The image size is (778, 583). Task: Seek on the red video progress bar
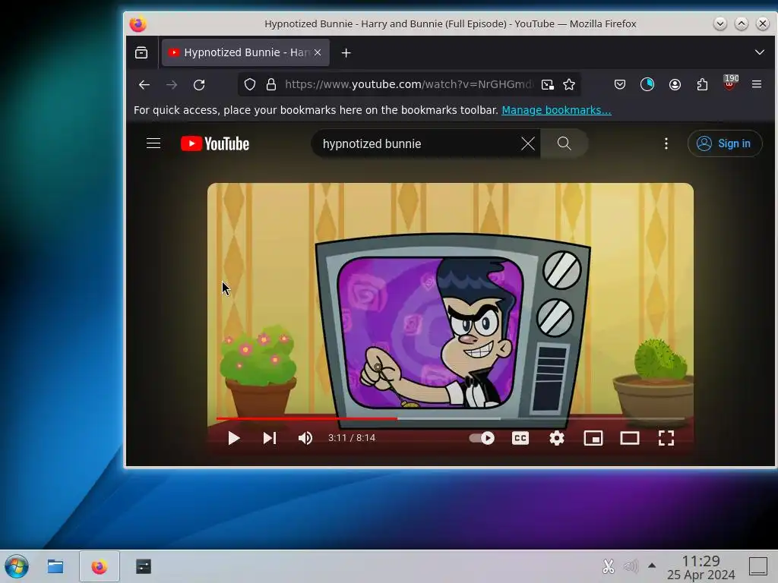click(x=451, y=419)
